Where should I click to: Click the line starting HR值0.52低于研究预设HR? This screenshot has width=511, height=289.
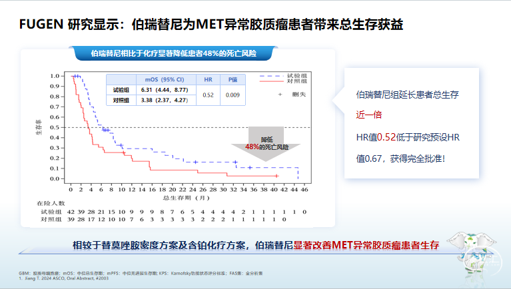[x=408, y=137]
